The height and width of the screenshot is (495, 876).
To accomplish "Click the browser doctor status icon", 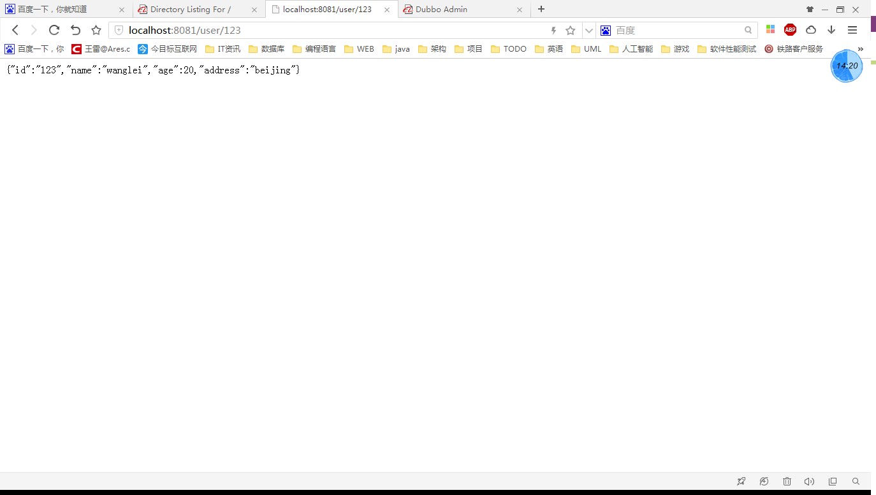I will coord(764,482).
